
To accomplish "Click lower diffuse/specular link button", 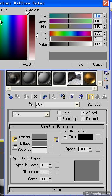I will (x=14, y=146).
